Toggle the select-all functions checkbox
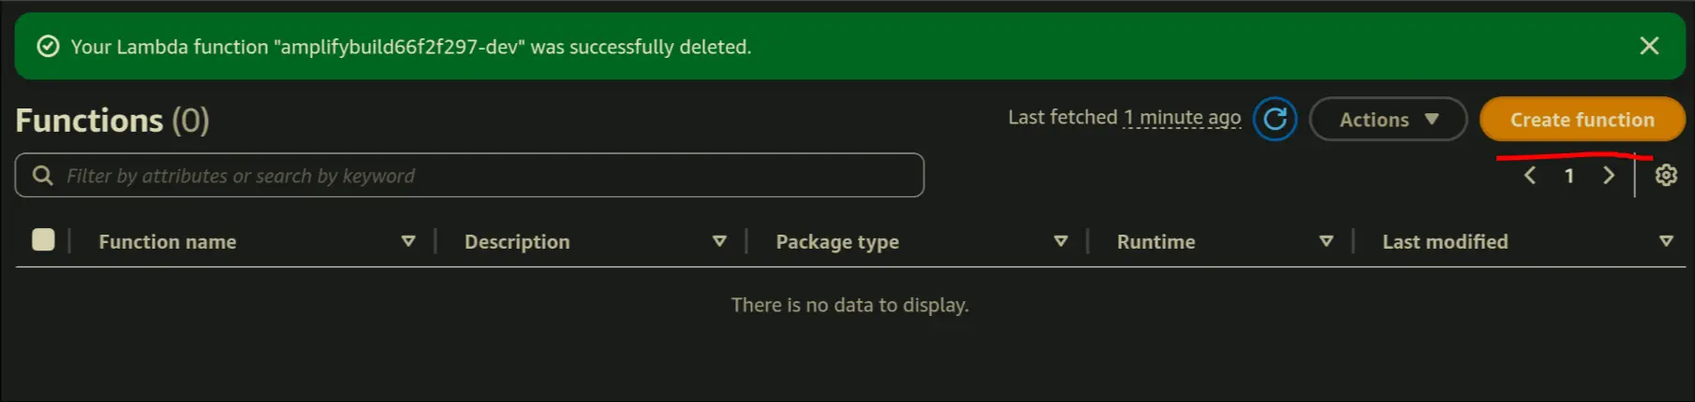Viewport: 1695px width, 402px height. tap(43, 240)
